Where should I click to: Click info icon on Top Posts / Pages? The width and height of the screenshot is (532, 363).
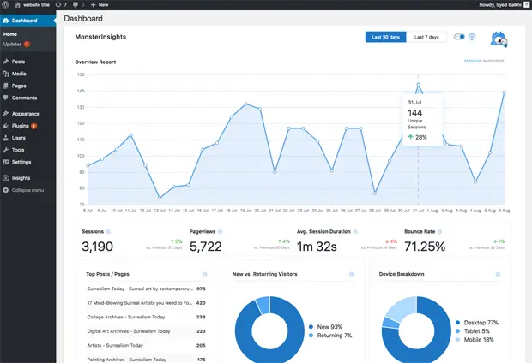click(205, 275)
